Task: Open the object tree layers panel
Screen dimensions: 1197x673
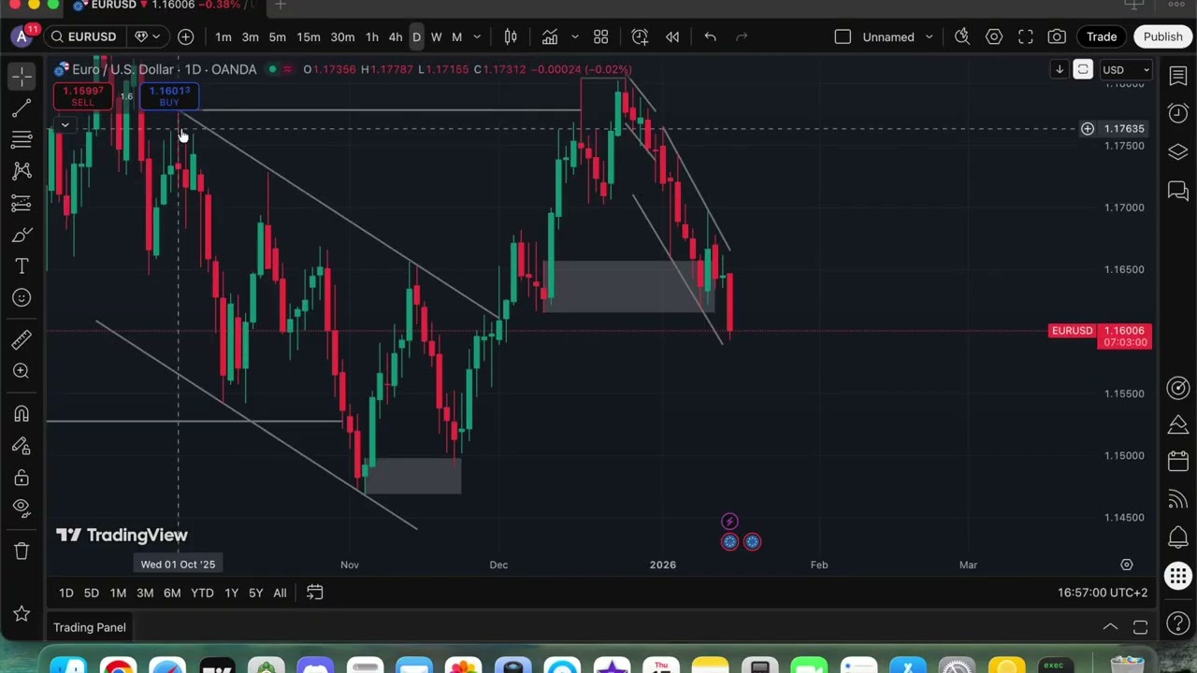Action: pyautogui.click(x=1178, y=152)
